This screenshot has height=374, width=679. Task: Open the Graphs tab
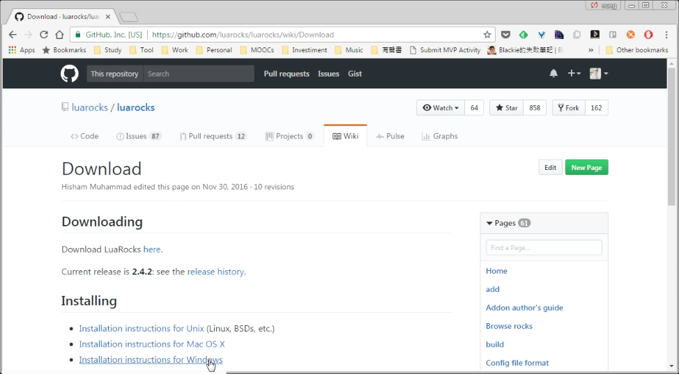439,136
